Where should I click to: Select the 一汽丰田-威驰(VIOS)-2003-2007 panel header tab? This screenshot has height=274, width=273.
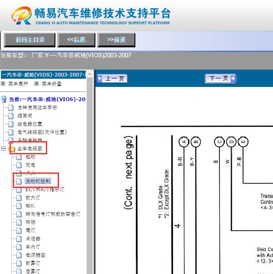tap(43, 75)
